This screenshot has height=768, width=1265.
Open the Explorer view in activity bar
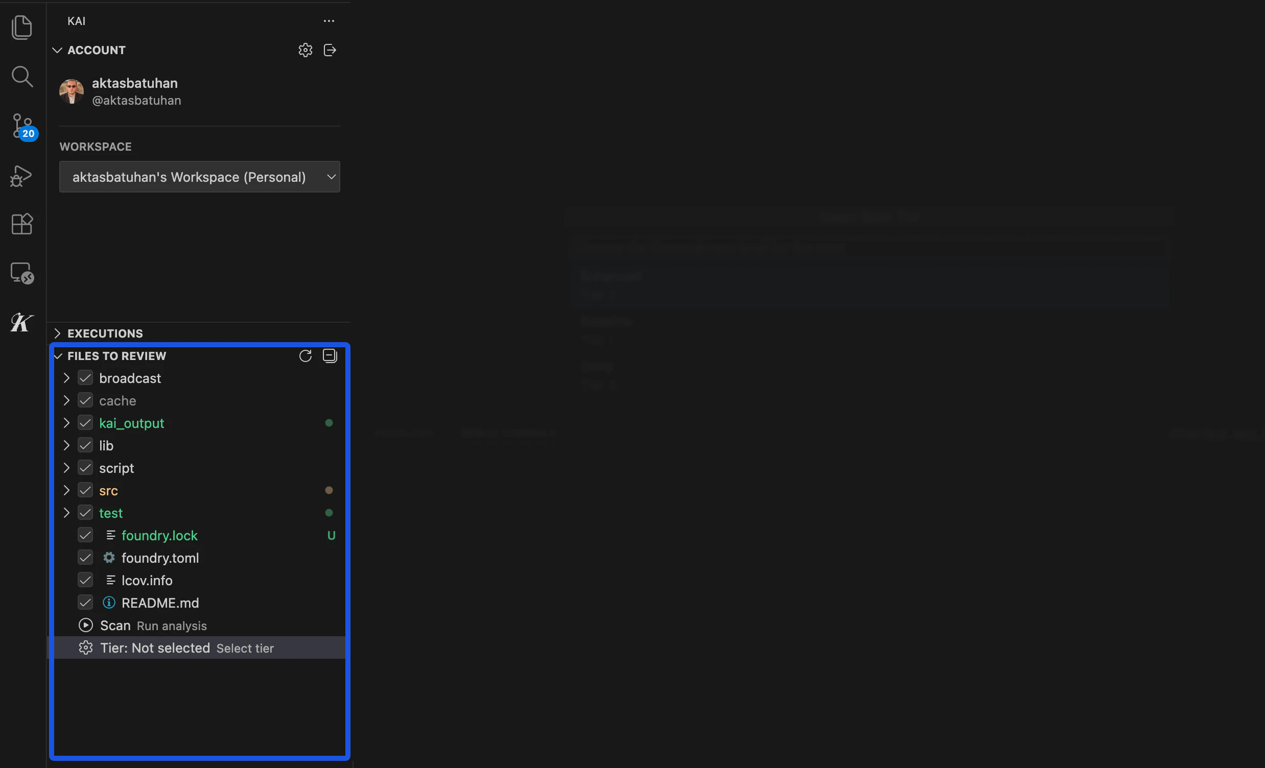[22, 27]
